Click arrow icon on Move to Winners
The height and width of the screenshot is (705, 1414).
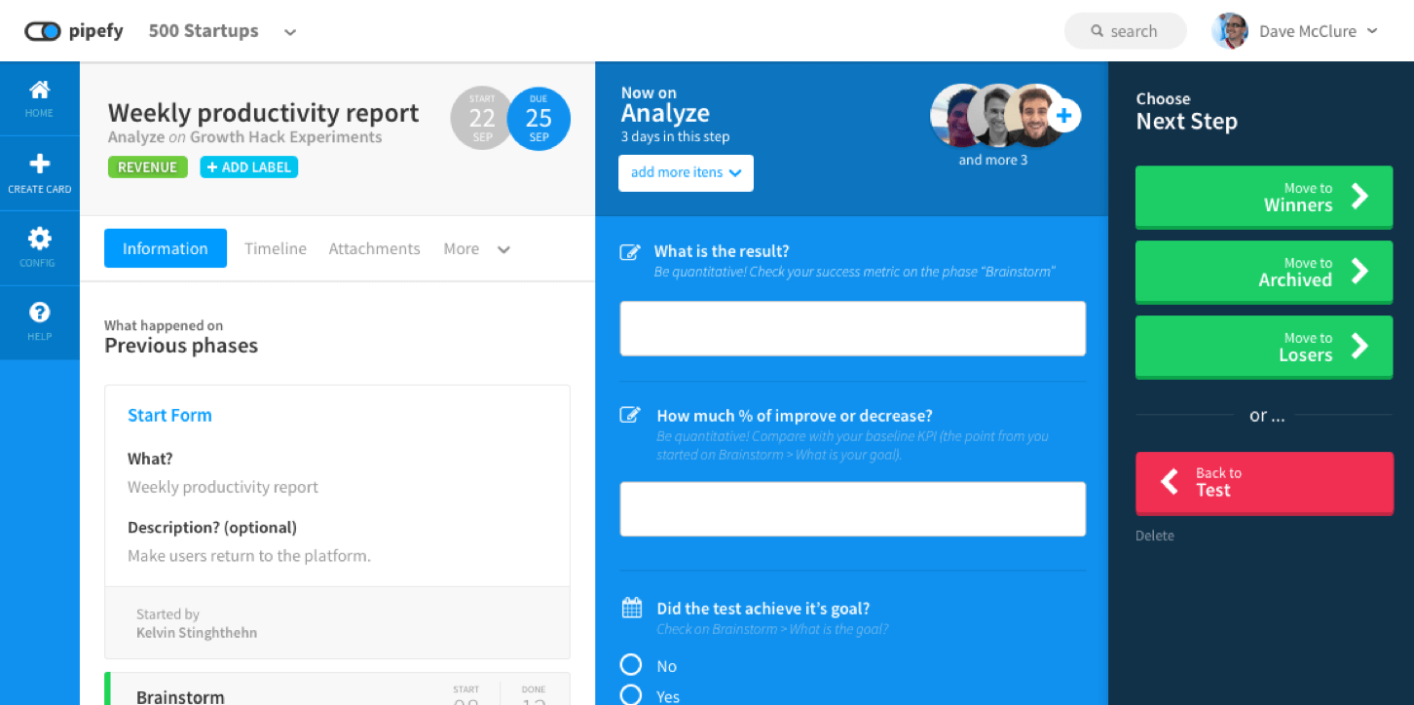coord(1359,197)
